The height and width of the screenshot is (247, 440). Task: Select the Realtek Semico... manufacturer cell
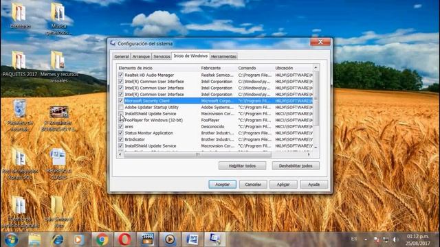point(217,75)
